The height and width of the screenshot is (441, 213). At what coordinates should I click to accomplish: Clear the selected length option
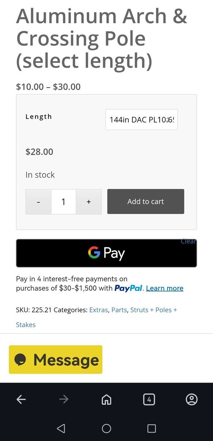[x=189, y=241]
